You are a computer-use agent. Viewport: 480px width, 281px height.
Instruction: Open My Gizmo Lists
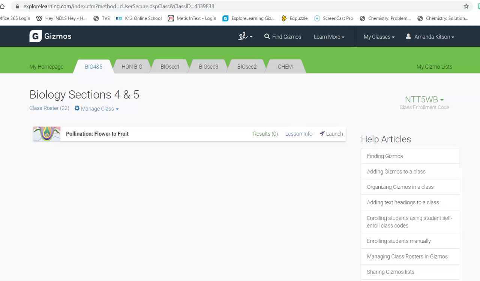[x=434, y=67]
